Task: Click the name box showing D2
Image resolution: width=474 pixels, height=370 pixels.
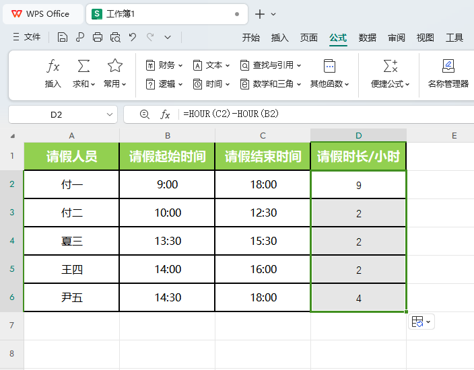Action: (57, 115)
